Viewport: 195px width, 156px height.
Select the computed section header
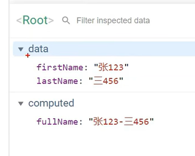pyautogui.click(x=51, y=103)
